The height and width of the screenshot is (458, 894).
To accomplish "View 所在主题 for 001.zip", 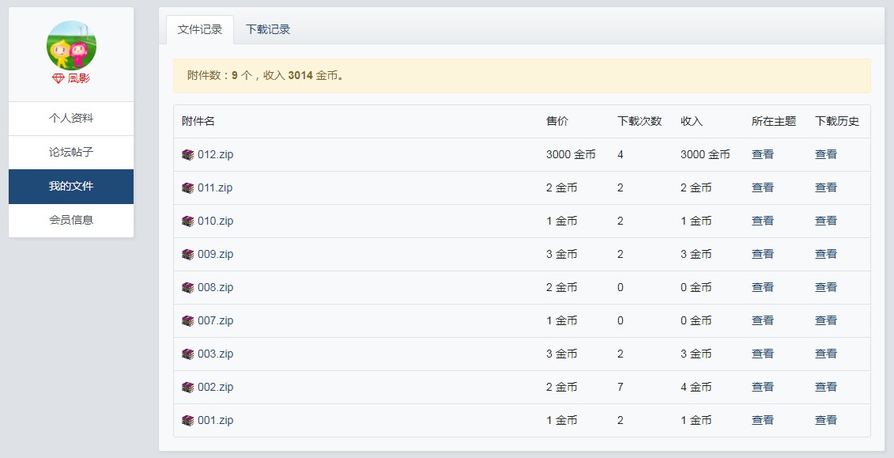I will [x=763, y=421].
